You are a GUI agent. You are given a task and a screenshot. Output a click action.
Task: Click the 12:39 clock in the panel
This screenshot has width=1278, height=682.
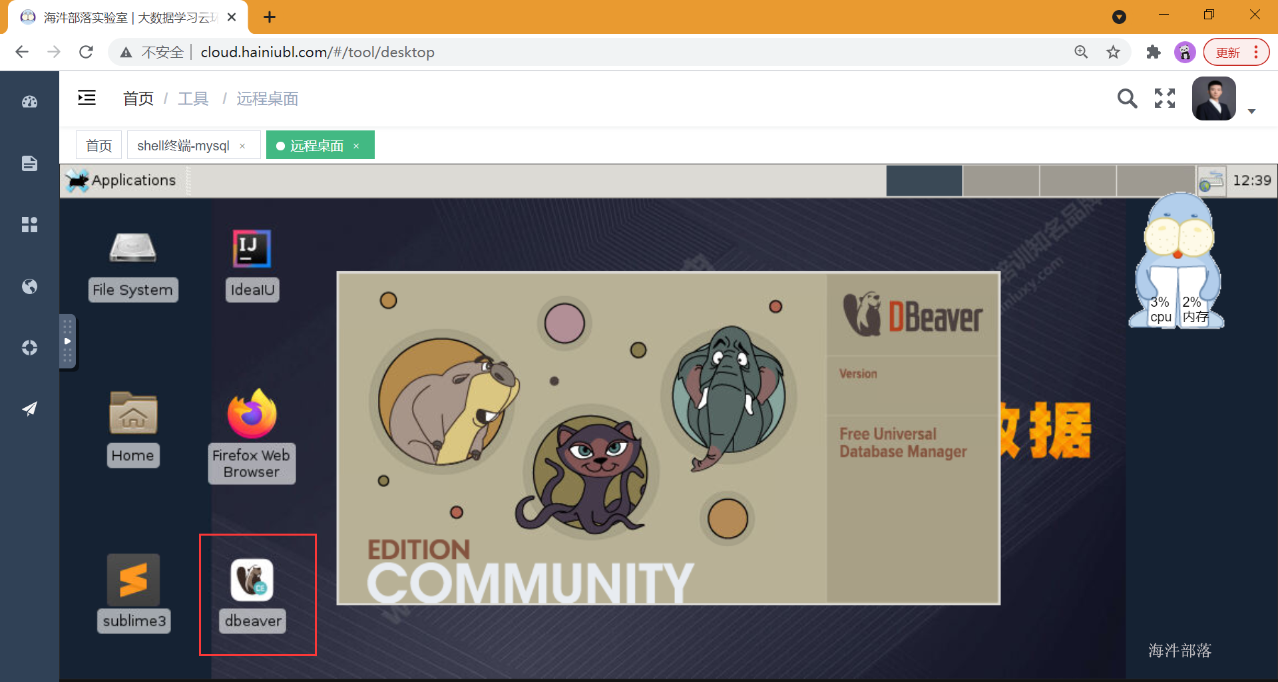1251,180
